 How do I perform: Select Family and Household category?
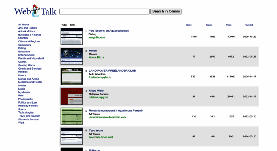click(31, 58)
